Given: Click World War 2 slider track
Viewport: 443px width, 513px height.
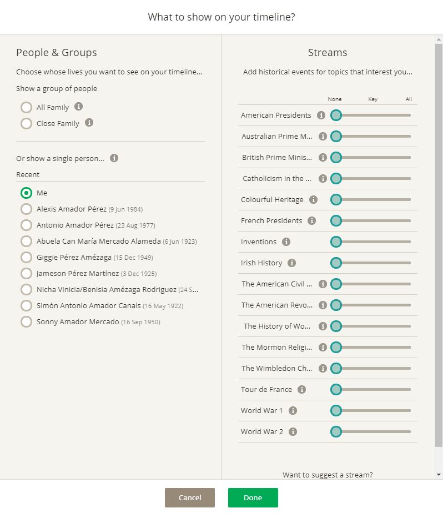Looking at the screenshot, I should coord(377,432).
